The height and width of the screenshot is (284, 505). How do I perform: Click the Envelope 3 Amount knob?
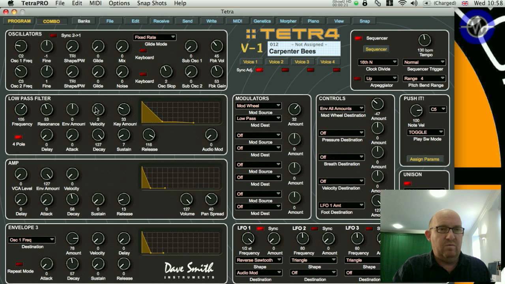[72, 238]
